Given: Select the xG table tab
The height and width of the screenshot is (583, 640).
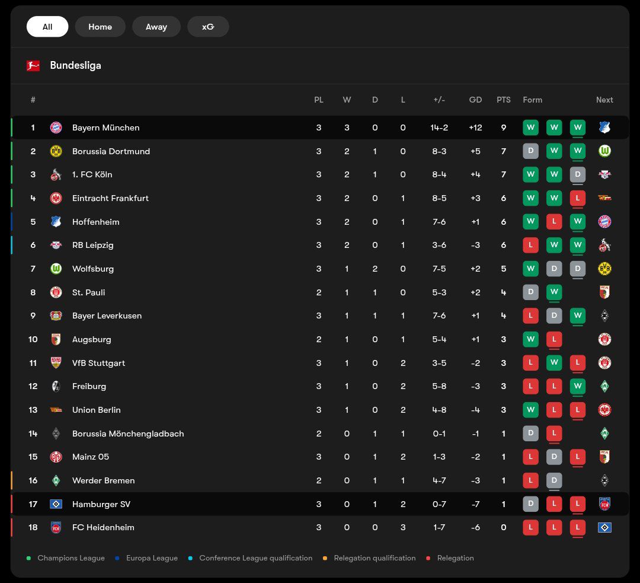Looking at the screenshot, I should (x=208, y=27).
